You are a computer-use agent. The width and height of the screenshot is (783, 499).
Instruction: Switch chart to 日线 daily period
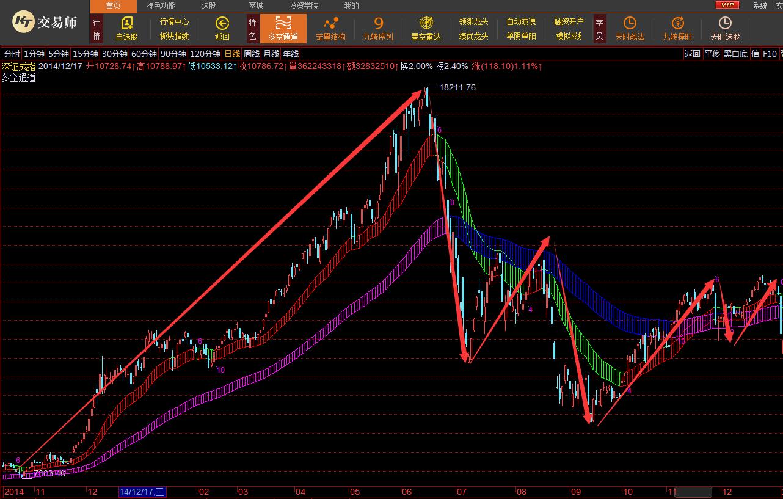tap(232, 54)
